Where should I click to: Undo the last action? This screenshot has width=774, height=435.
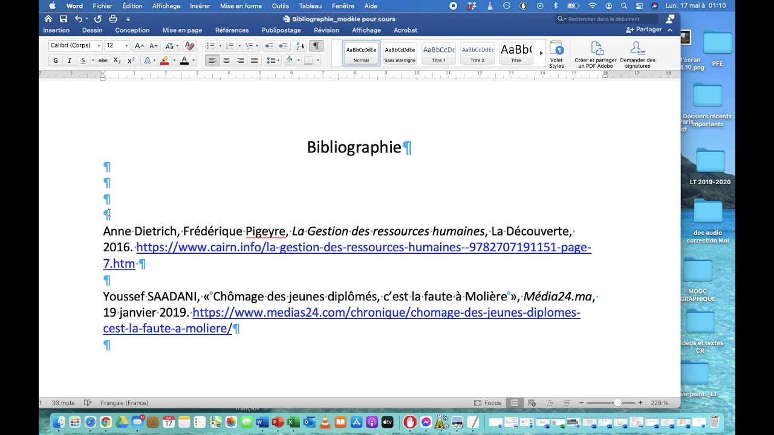(x=79, y=19)
